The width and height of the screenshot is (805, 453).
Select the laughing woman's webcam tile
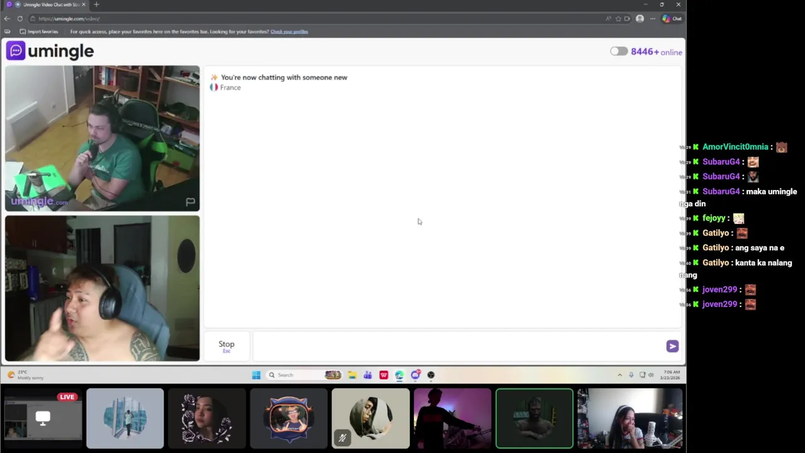pos(630,418)
